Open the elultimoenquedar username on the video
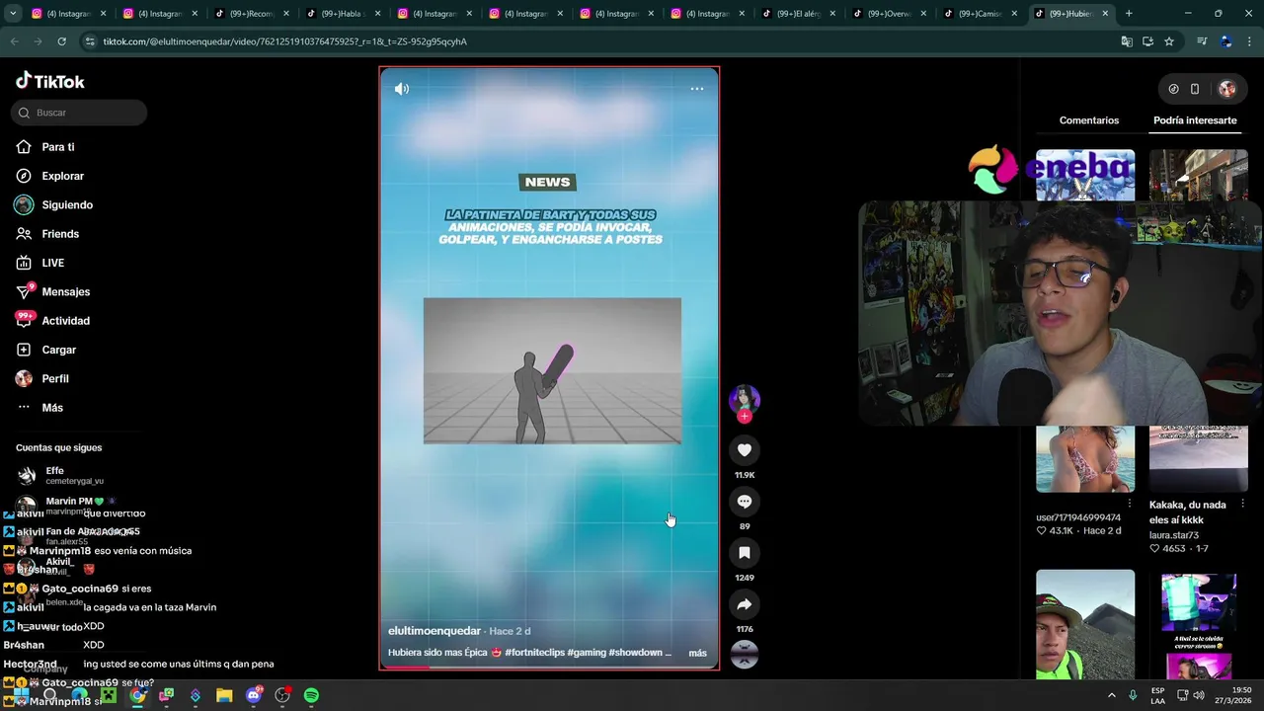 [434, 631]
